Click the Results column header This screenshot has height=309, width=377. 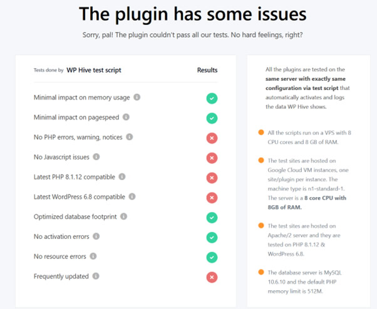point(207,70)
